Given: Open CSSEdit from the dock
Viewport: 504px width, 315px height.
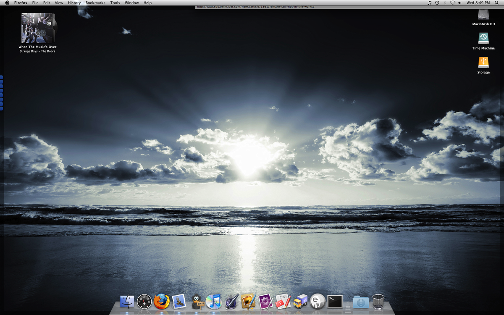Looking at the screenshot, I should coord(283,301).
